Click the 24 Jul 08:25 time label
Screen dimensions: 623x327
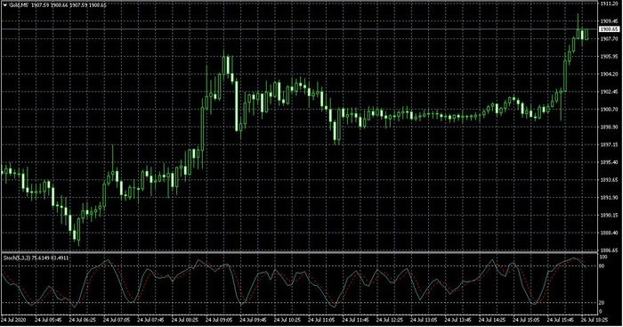(185, 320)
